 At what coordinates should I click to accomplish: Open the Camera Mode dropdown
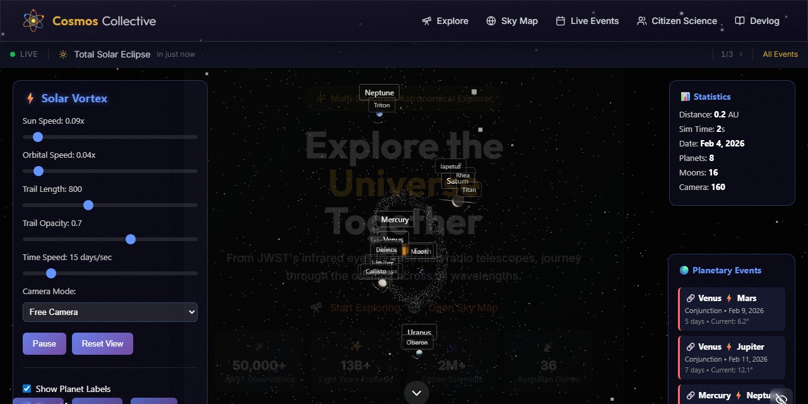coord(110,312)
